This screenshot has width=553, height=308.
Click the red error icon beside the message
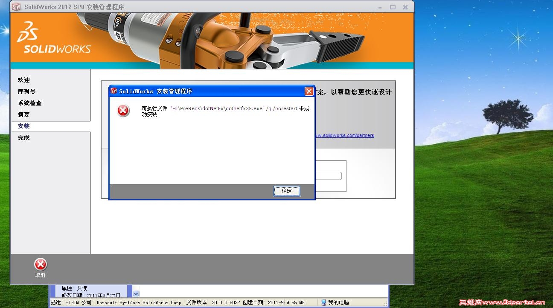click(x=123, y=111)
